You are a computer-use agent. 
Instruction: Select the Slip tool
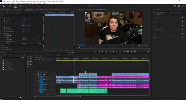tap(28, 61)
